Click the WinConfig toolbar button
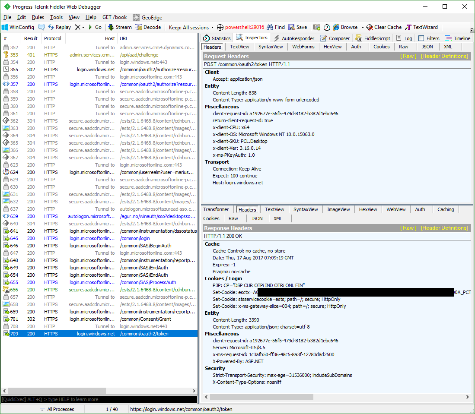The height and width of the screenshot is (414, 475). pyautogui.click(x=18, y=27)
